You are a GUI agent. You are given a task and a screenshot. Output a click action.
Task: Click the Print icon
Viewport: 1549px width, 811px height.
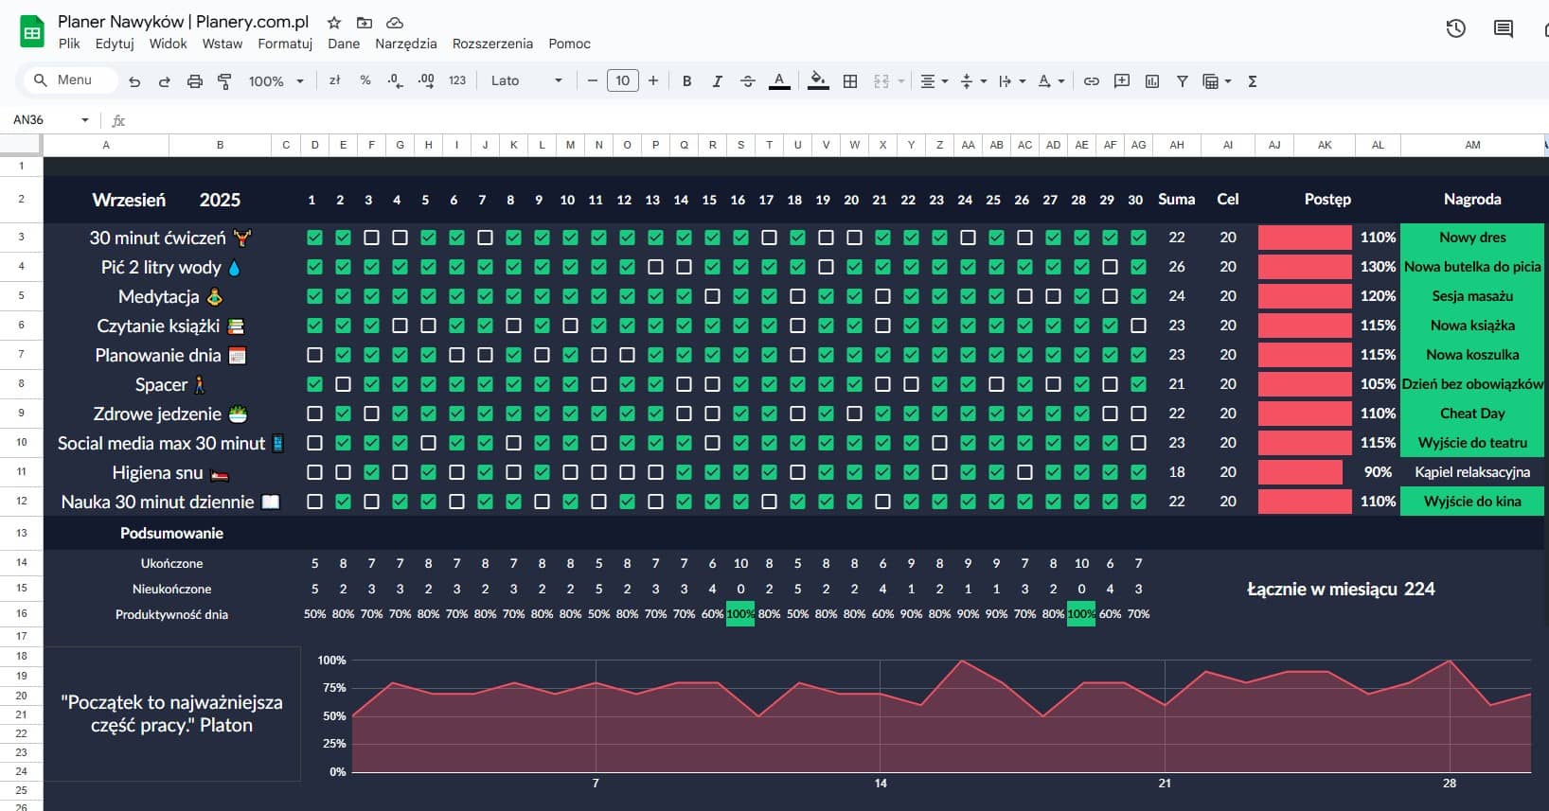point(195,81)
